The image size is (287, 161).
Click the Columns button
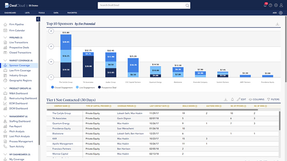pyautogui.click(x=256, y=99)
